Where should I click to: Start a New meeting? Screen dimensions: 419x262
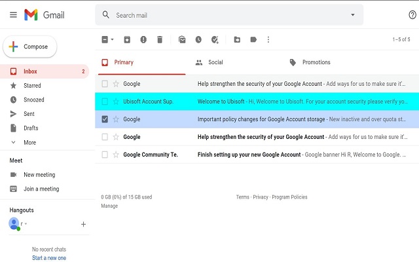[x=39, y=175]
